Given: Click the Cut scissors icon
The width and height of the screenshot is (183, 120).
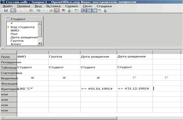Looking at the screenshot, I should coord(21,10).
